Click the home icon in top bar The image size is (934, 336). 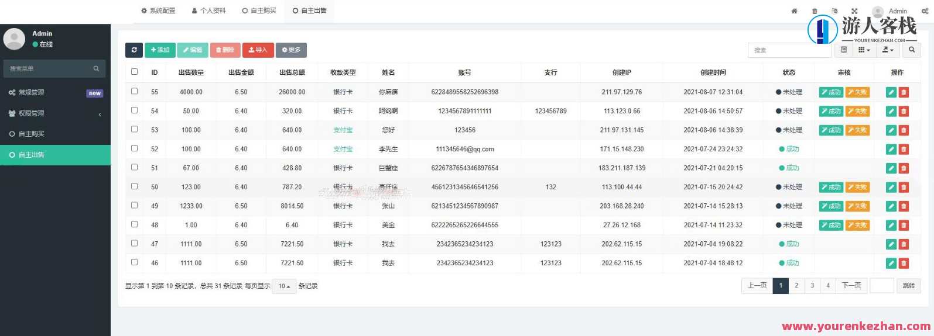(x=794, y=11)
